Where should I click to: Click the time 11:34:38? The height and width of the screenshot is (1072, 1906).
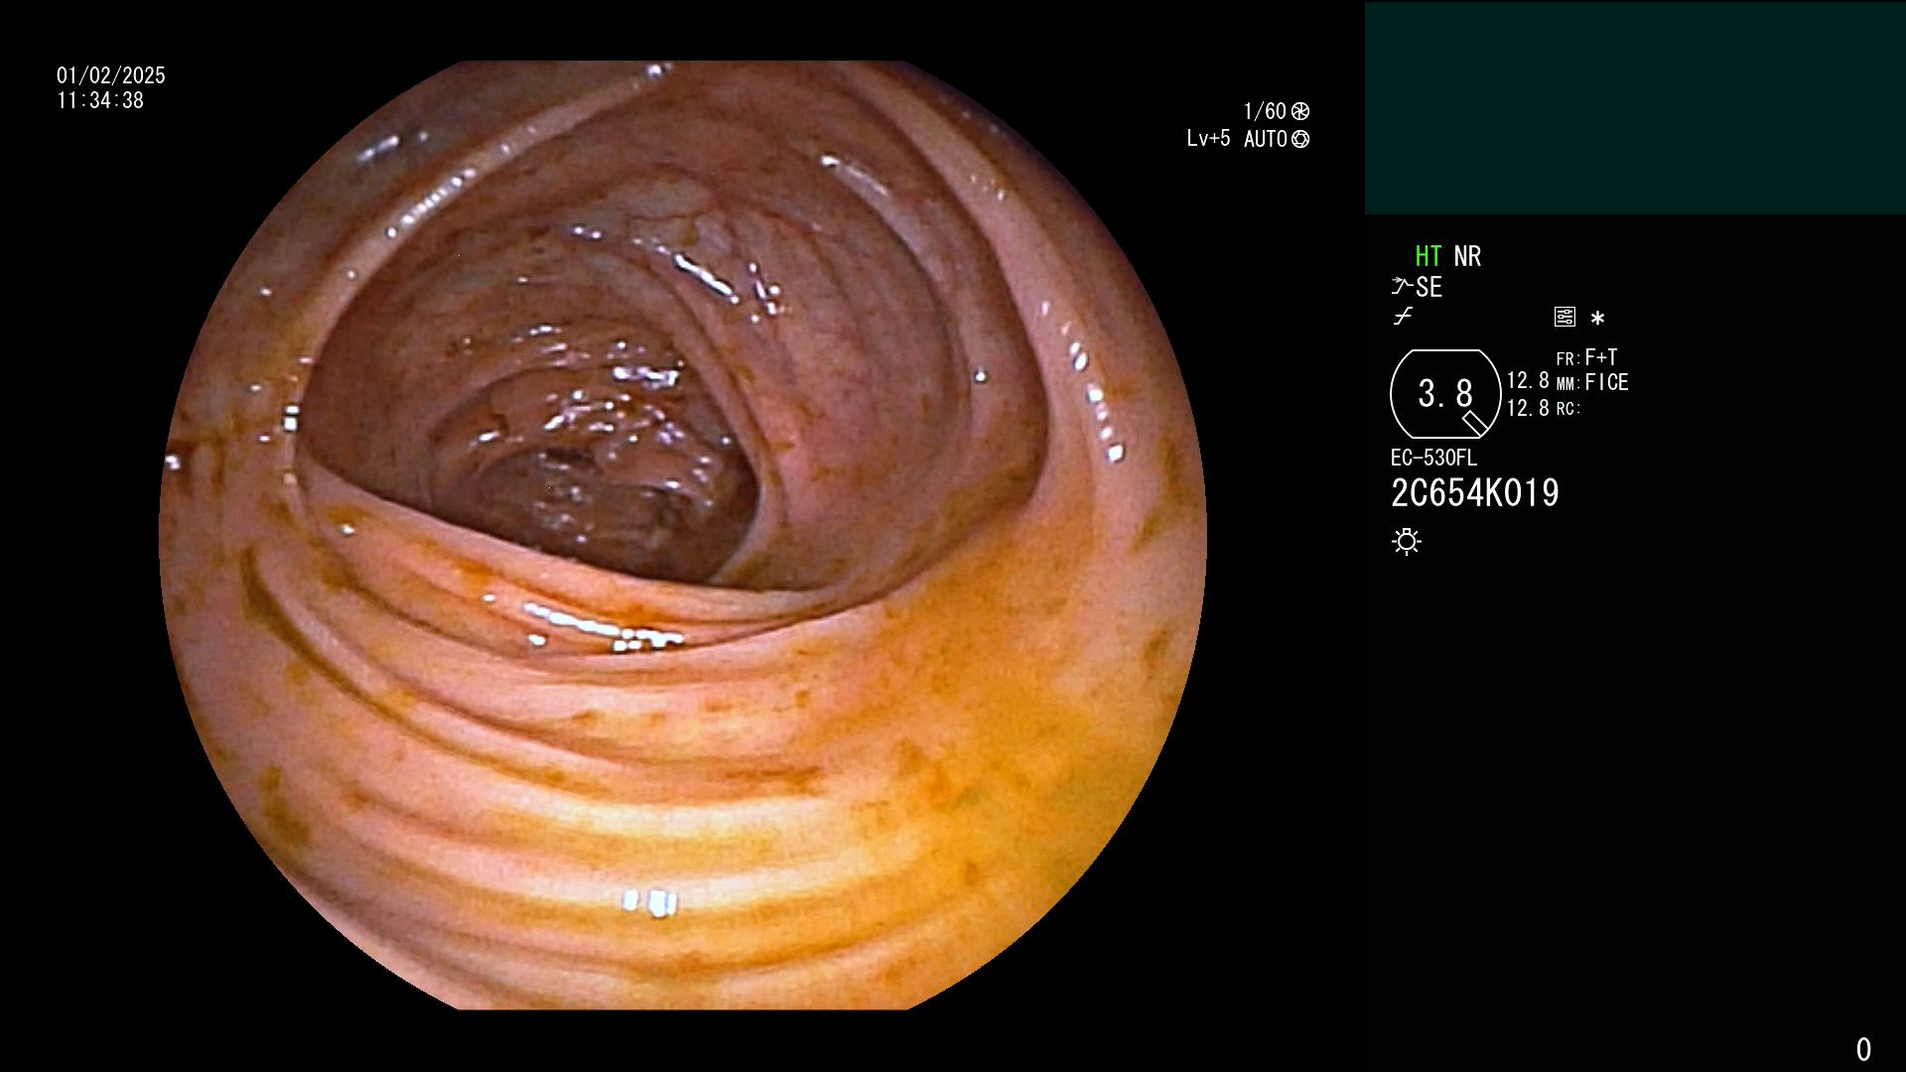pos(100,100)
